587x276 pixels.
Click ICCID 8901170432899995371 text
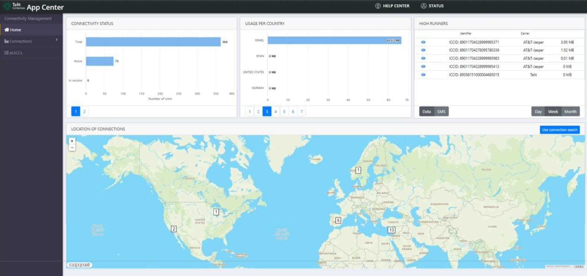474,42
